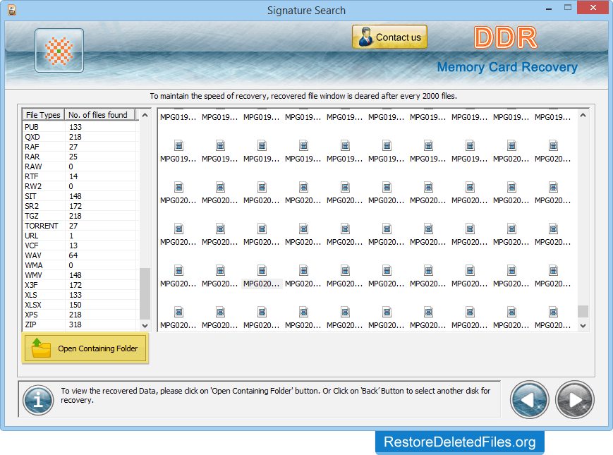Click the Contact us button
Screen dimensions: 613x455
(x=389, y=37)
